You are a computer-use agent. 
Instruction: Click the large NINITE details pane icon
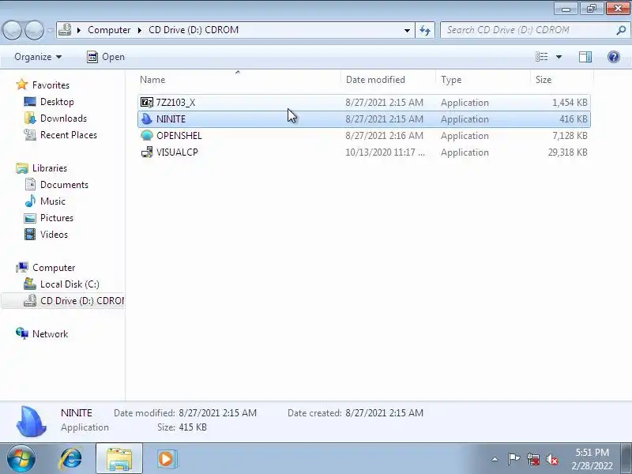click(31, 421)
